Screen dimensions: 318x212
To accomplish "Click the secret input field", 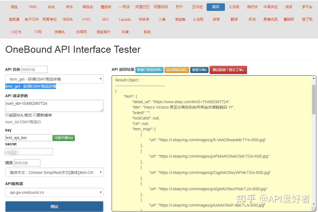I will coord(29,152).
